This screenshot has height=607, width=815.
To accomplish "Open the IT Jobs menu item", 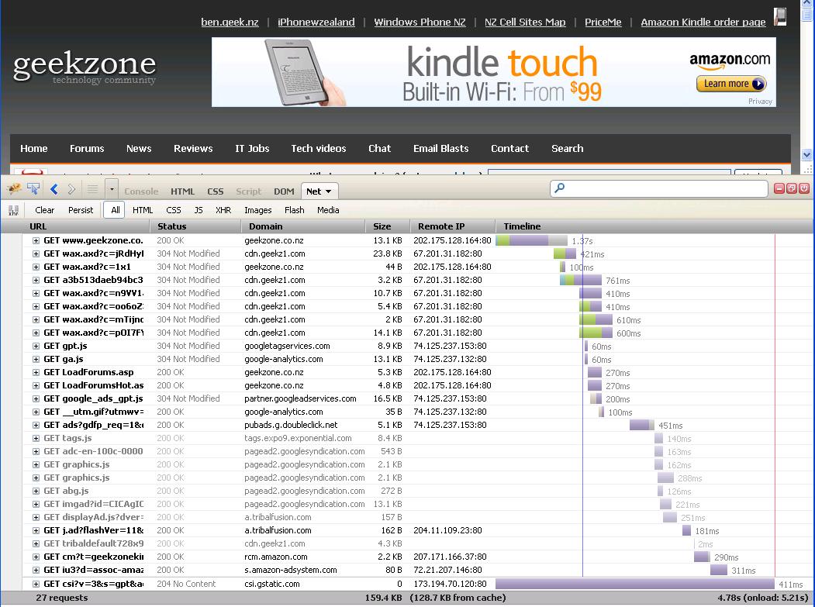I will click(252, 149).
